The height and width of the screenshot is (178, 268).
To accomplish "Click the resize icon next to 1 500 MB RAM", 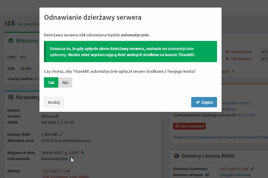I will (x=61, y=134).
